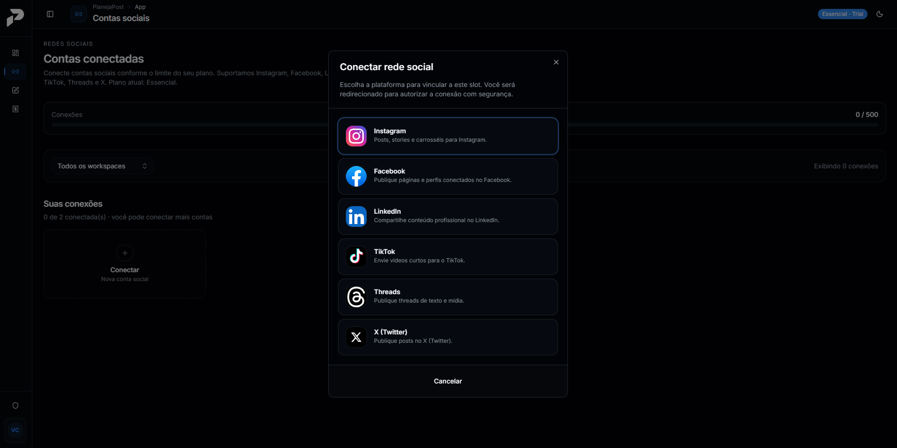This screenshot has width=897, height=448.
Task: Click the Essencial Trial plan badge
Action: [843, 14]
